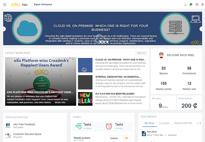Viewport: 205px width, 142px height.
Task: Open the hamburger navigation menu
Action: [4, 4]
